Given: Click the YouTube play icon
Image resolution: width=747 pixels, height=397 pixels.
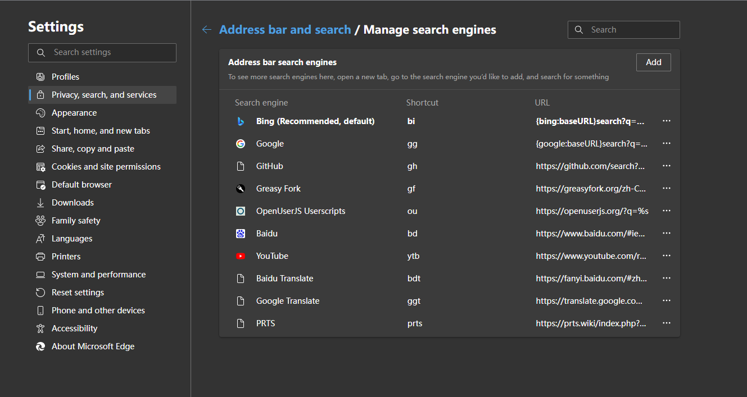Looking at the screenshot, I should [241, 256].
